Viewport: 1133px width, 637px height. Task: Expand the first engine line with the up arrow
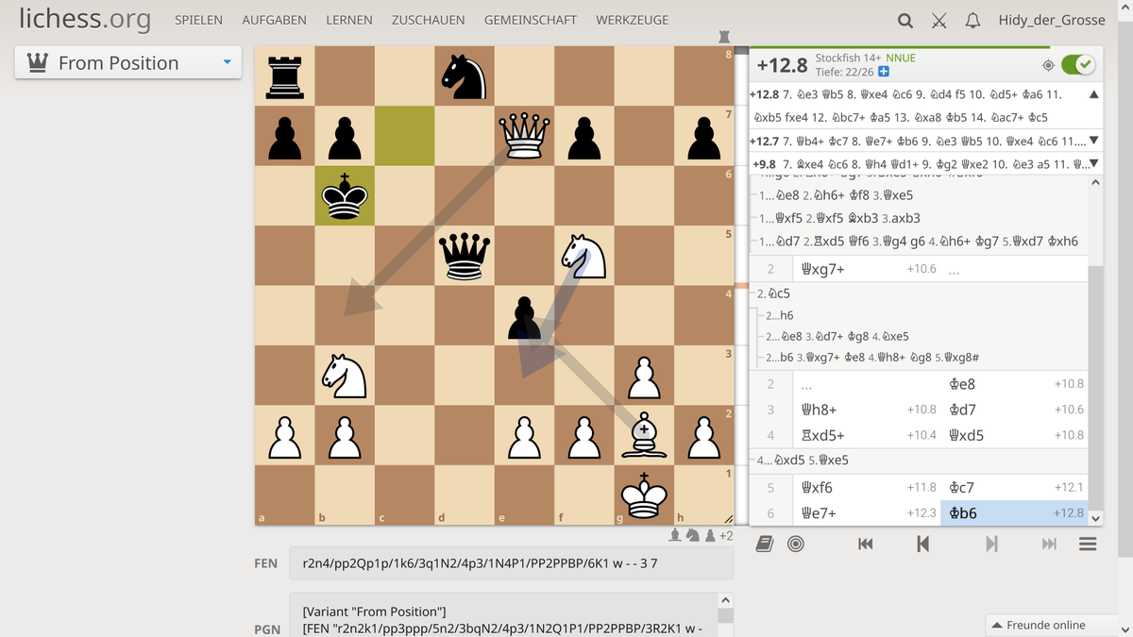(x=1094, y=94)
